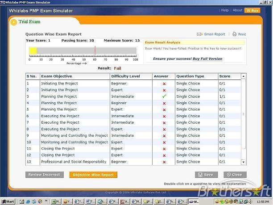Open the About link

pos(237,10)
